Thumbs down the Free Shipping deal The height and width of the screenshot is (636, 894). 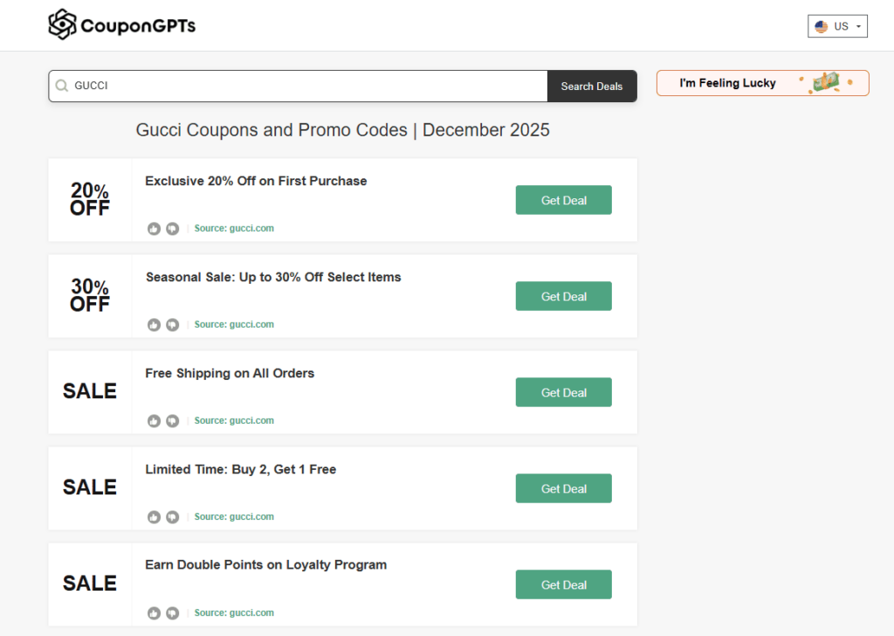click(172, 421)
